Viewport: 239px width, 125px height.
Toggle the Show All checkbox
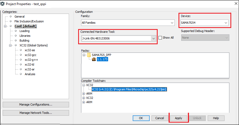tap(160, 38)
